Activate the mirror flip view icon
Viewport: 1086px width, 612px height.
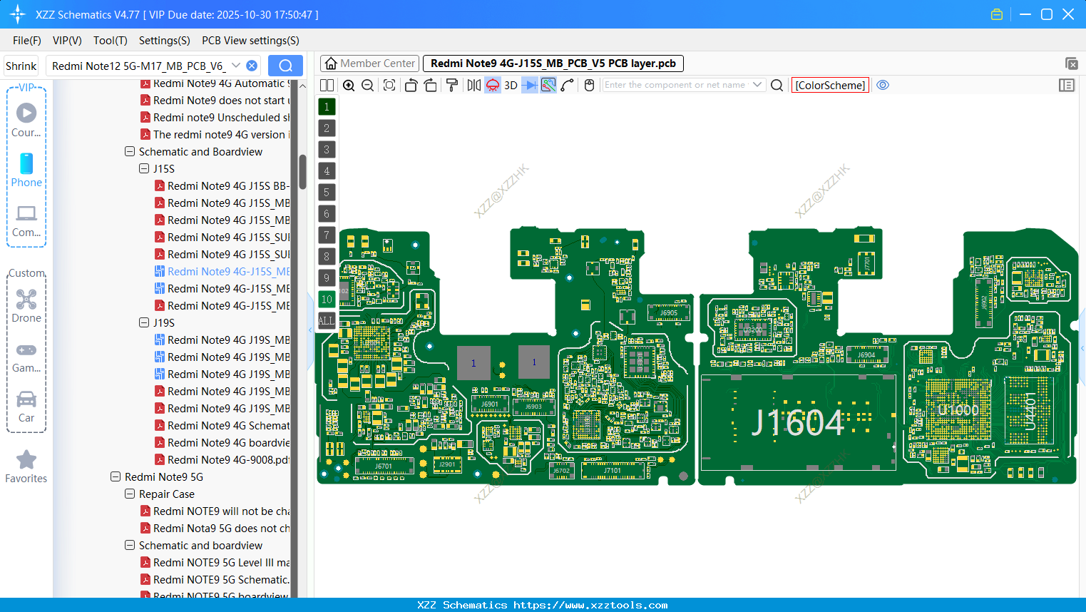[x=472, y=85]
